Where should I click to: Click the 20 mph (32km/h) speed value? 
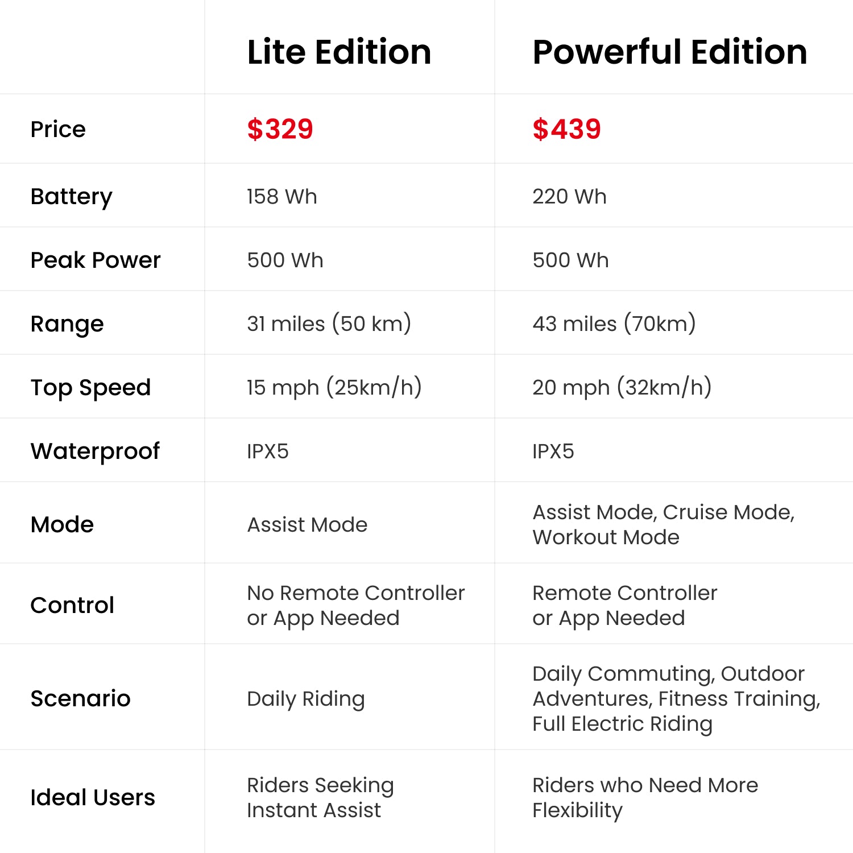click(x=622, y=387)
